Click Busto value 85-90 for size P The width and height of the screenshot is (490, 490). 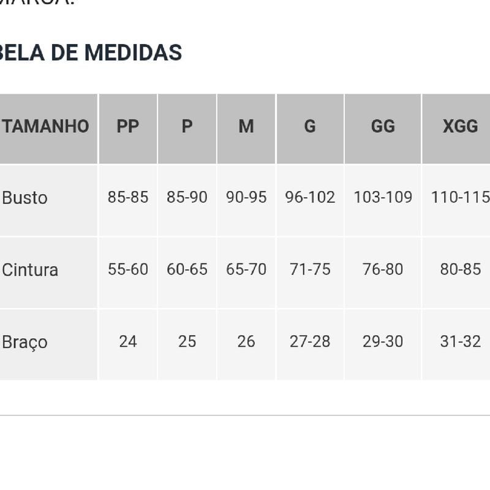[x=187, y=197]
